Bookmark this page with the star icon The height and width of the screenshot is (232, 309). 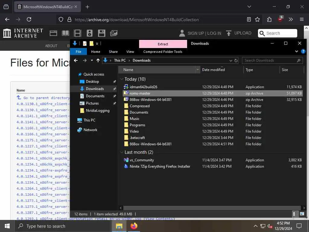pyautogui.click(x=257, y=19)
